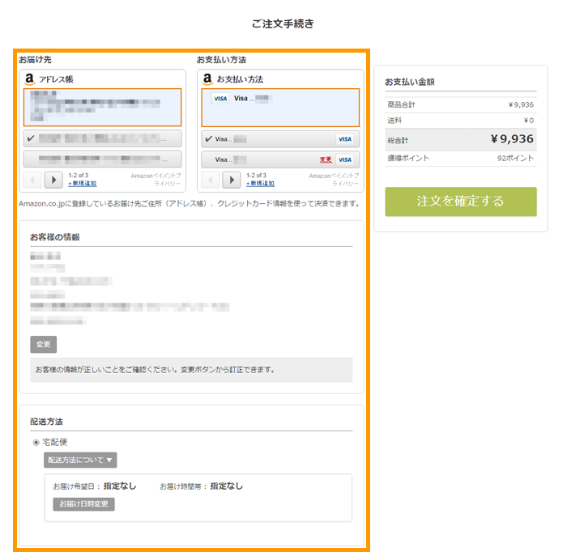Viewport: 567px width, 556px height.
Task: Select the checkmarked Visa card row
Action: click(267, 138)
